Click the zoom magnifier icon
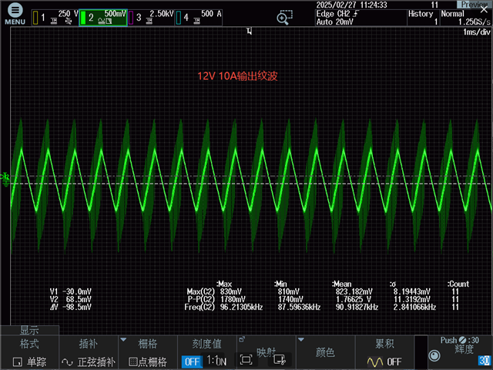 tap(283, 18)
